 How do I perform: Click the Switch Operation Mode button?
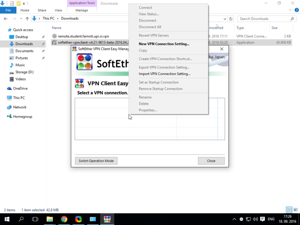pyautogui.click(x=96, y=161)
